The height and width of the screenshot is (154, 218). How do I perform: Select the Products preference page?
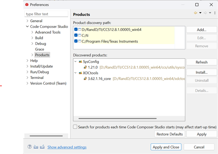point(42,55)
